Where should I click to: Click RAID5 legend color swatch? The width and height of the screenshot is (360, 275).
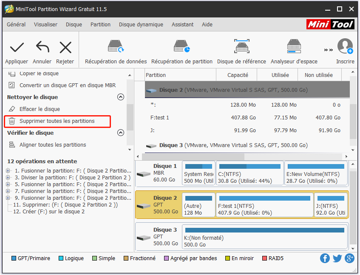coord(264,258)
